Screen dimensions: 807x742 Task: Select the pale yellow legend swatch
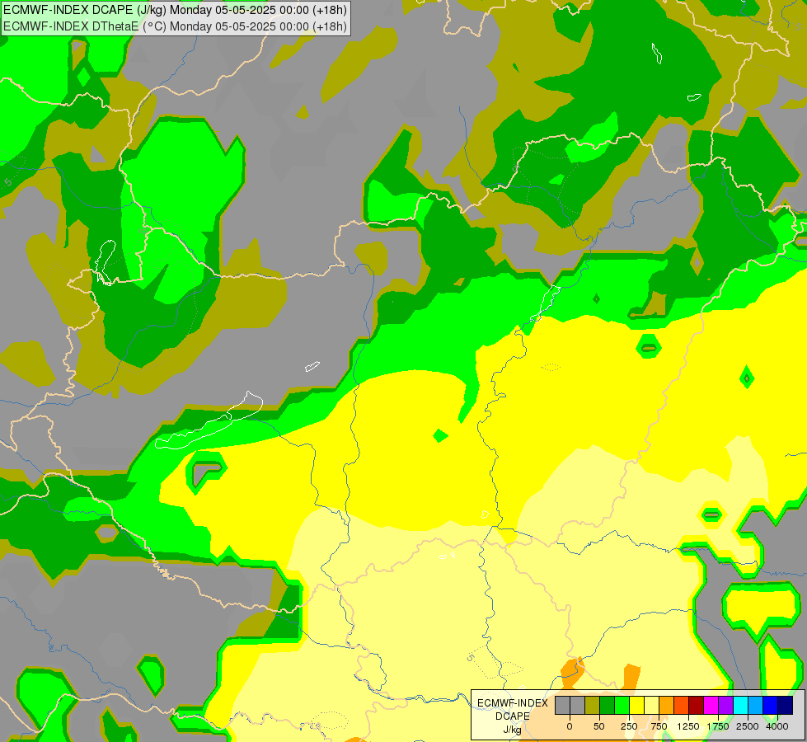651,705
